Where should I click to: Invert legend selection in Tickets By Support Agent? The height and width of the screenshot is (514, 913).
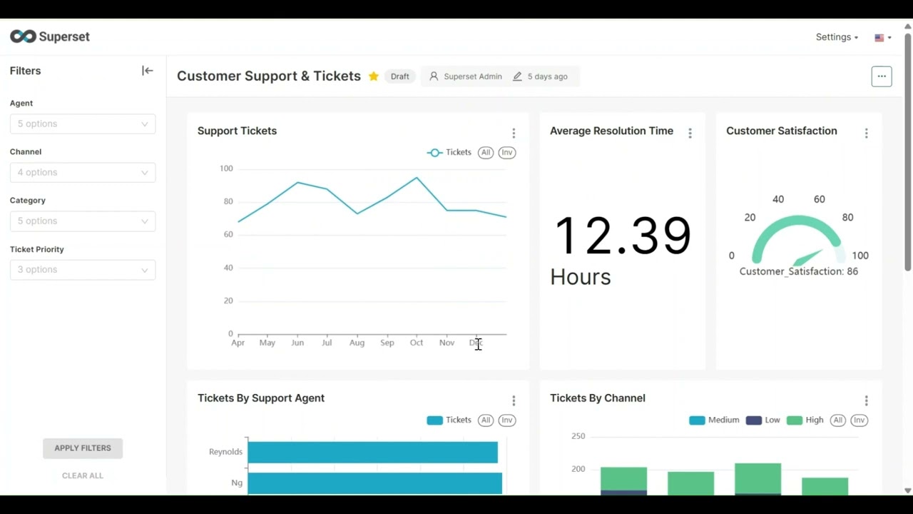pyautogui.click(x=506, y=420)
